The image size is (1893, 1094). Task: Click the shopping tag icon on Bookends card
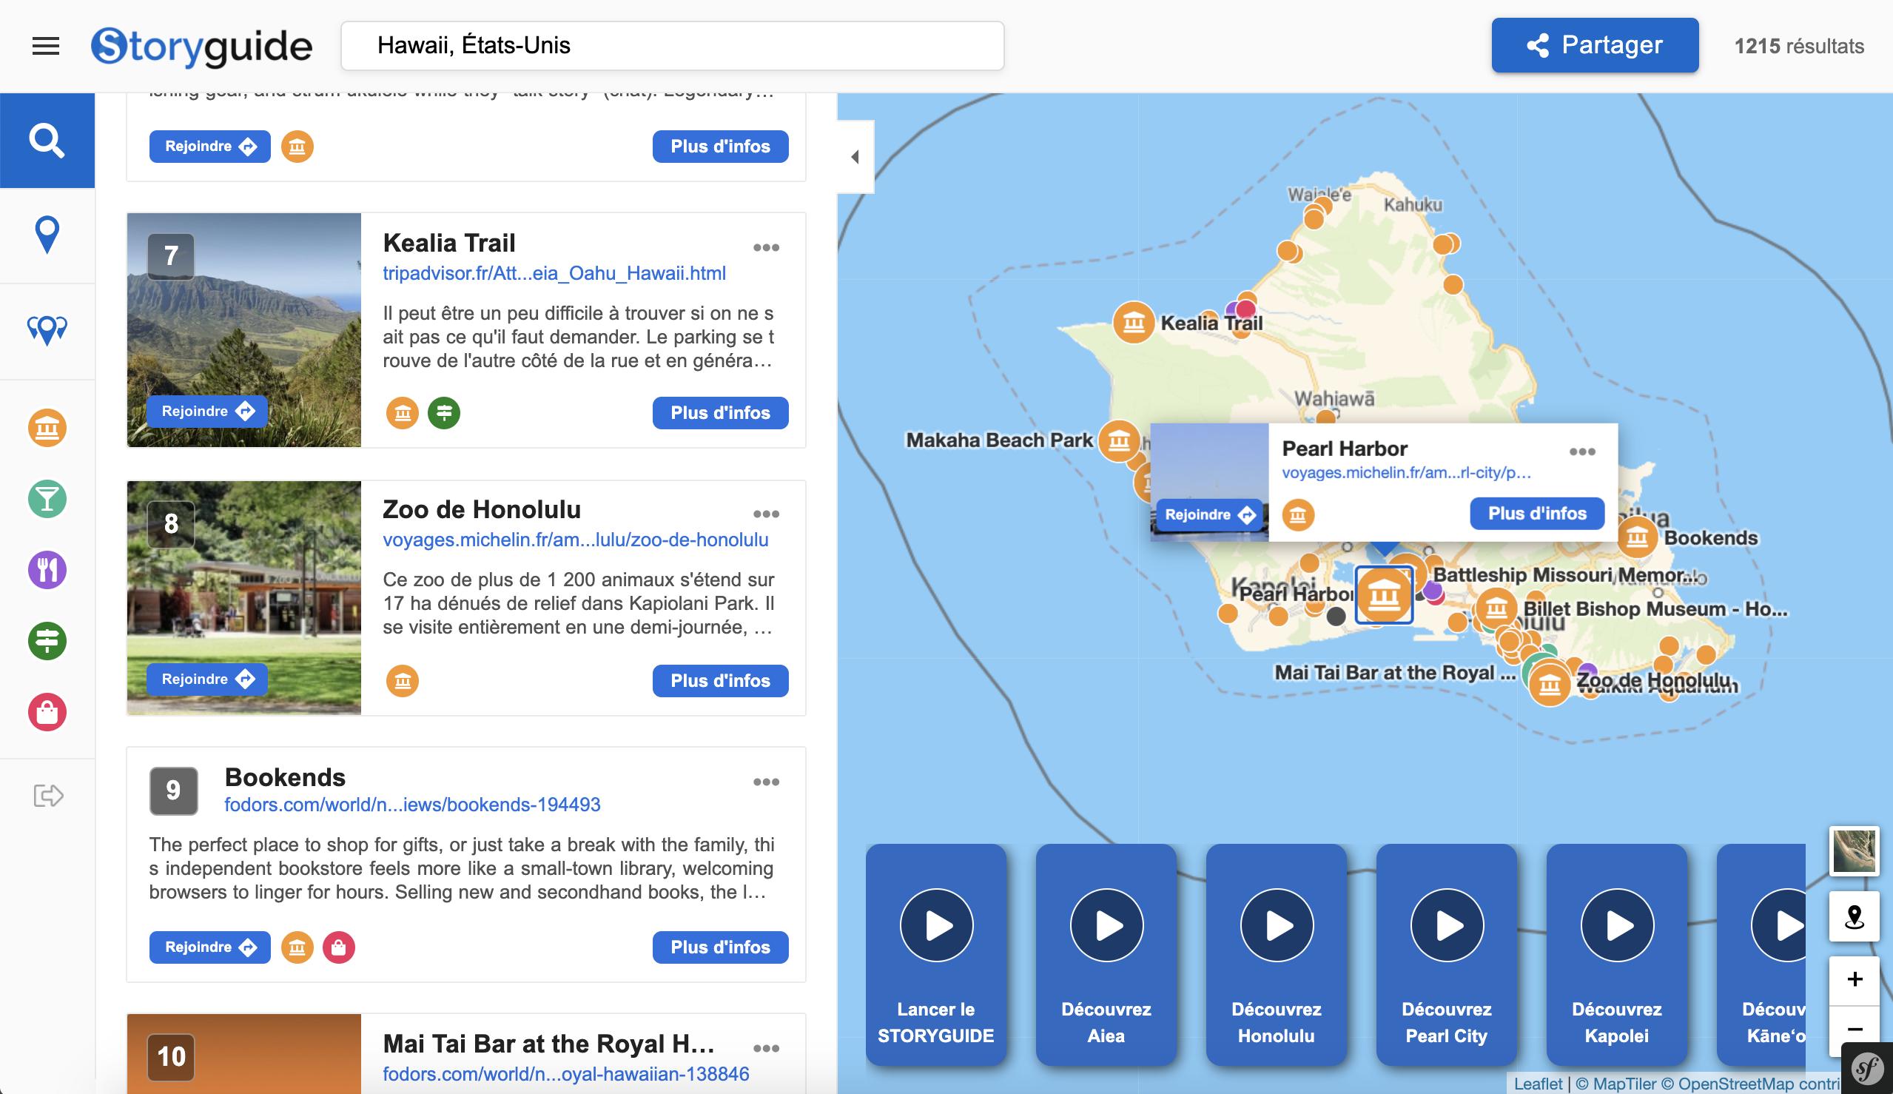tap(339, 947)
